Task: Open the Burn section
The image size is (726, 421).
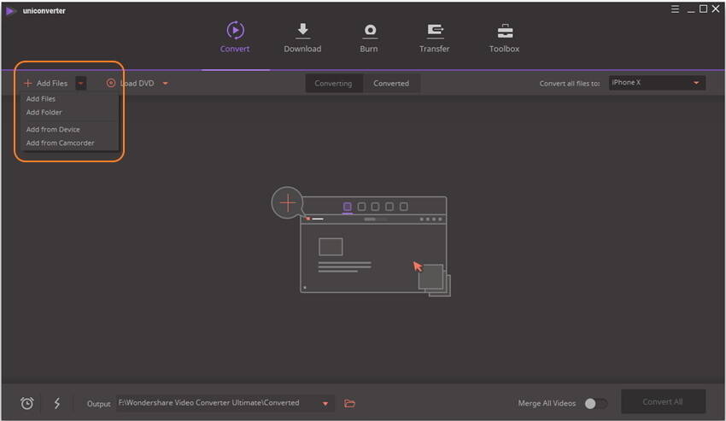Action: pos(369,38)
